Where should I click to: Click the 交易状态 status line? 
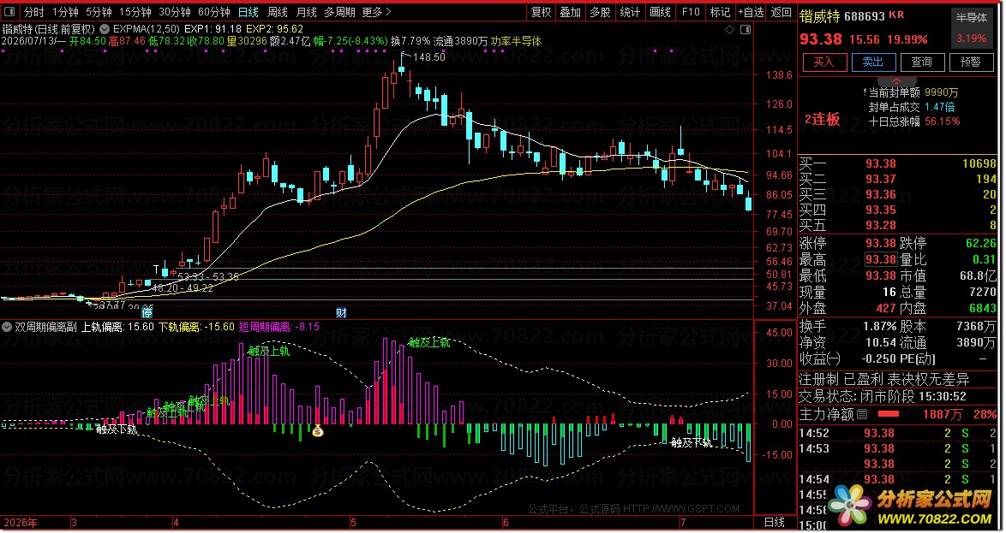(883, 397)
